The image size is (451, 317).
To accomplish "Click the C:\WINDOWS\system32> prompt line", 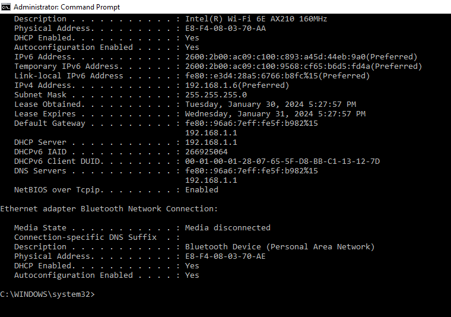I will click(x=47, y=294).
